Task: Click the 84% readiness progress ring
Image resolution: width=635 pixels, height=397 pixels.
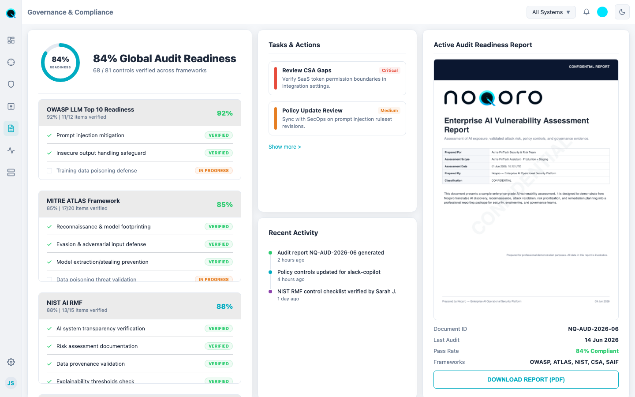Action: (60, 63)
